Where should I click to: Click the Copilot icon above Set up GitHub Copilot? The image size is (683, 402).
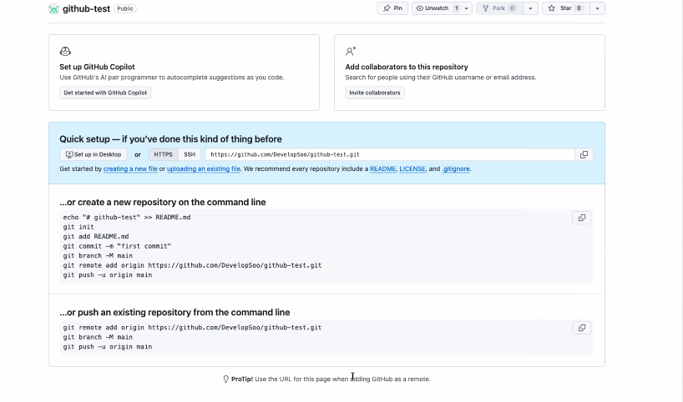pyautogui.click(x=65, y=52)
